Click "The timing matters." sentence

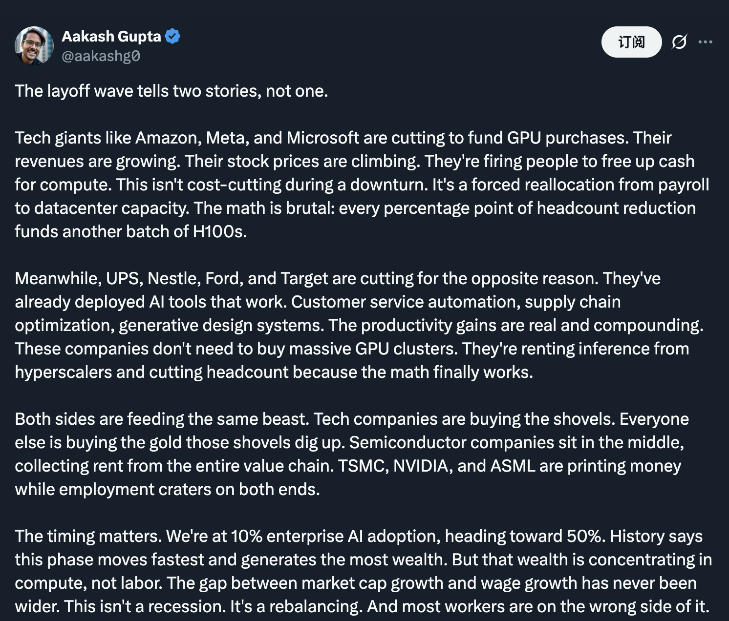coord(88,537)
